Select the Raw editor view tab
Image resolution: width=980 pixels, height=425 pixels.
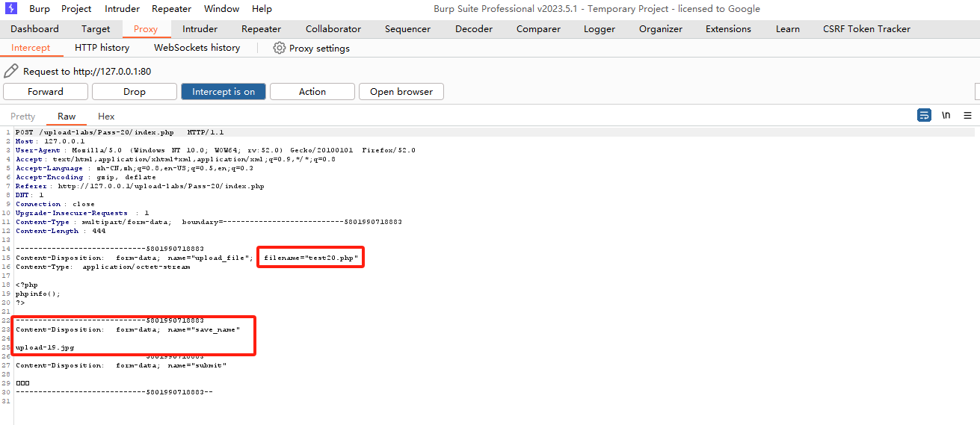(67, 117)
